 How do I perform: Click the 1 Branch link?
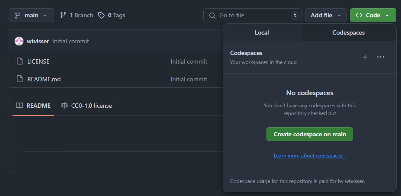click(x=77, y=15)
